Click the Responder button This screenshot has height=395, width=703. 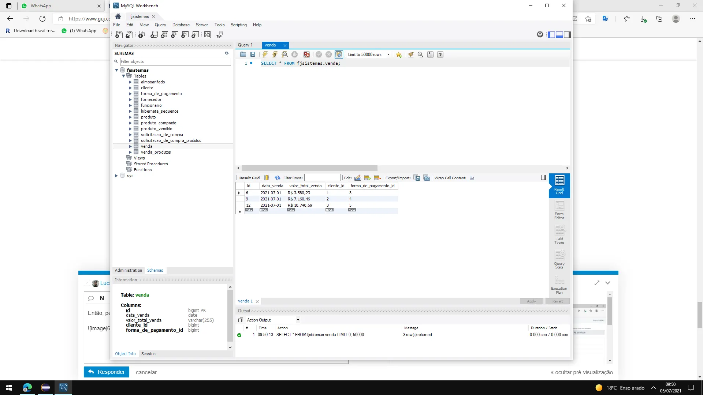pyautogui.click(x=107, y=372)
